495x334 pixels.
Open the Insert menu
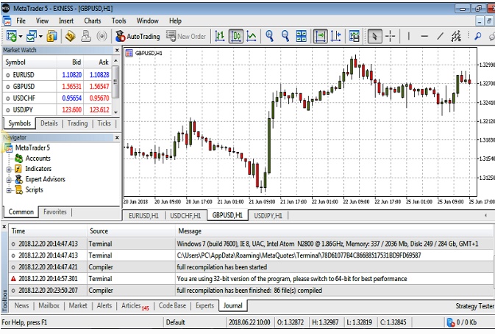66,21
